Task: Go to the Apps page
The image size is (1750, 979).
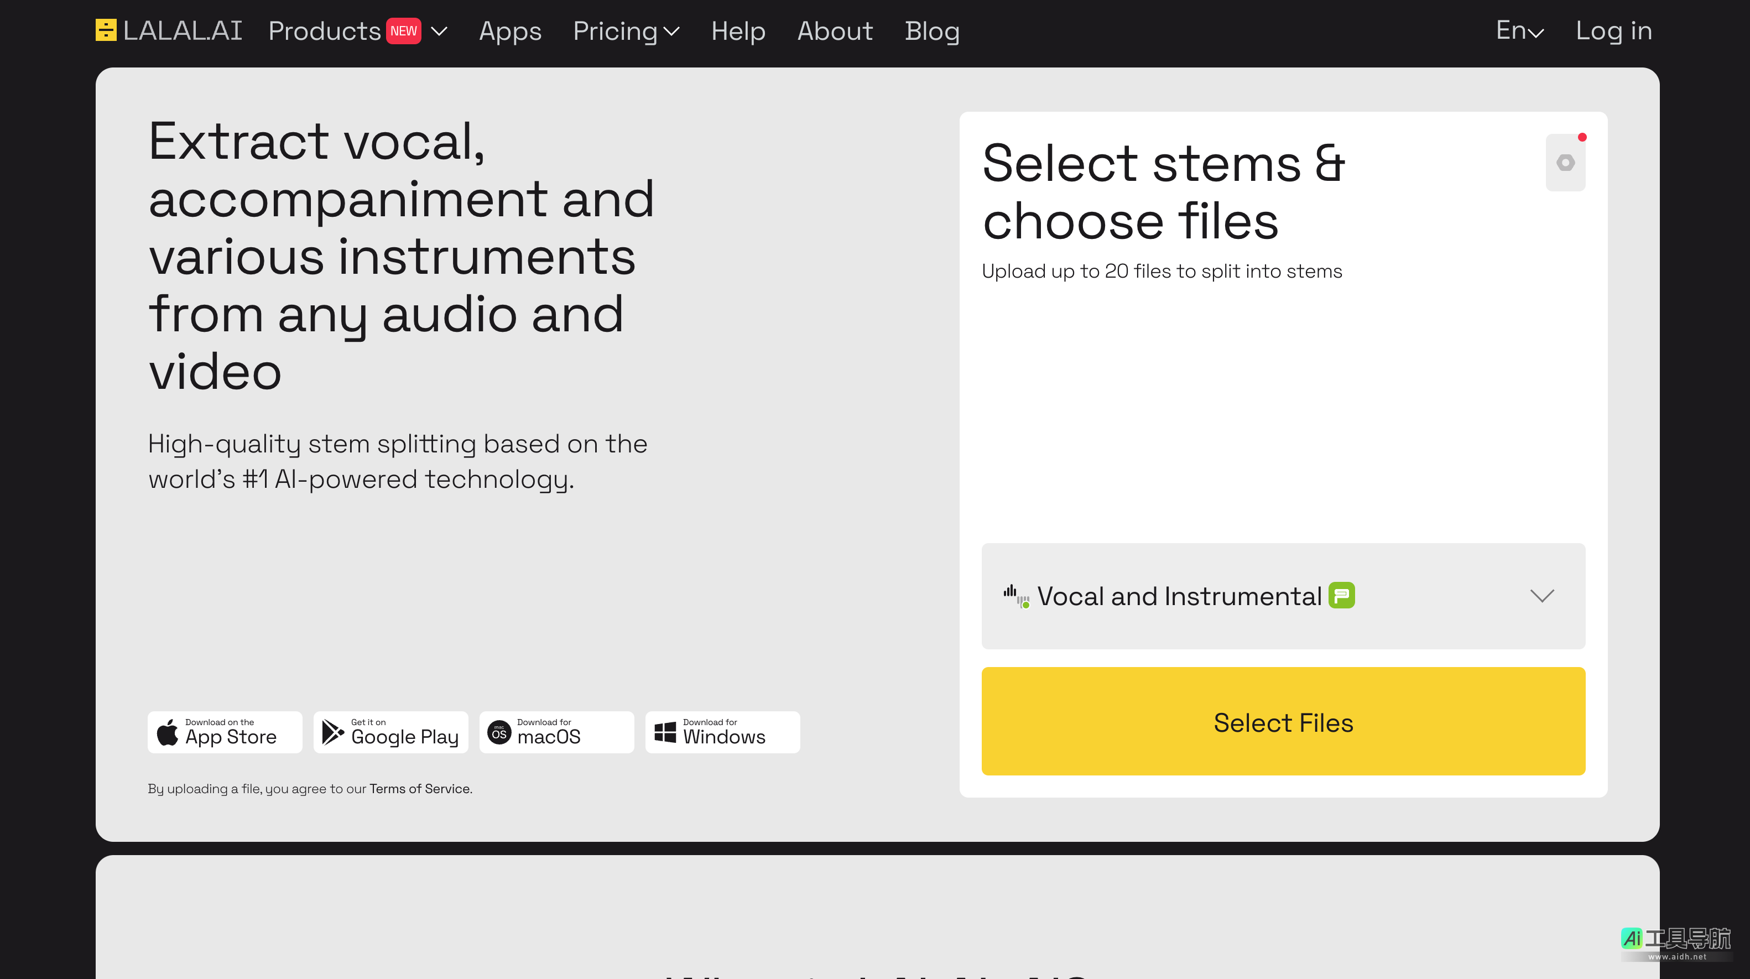Action: 509,32
